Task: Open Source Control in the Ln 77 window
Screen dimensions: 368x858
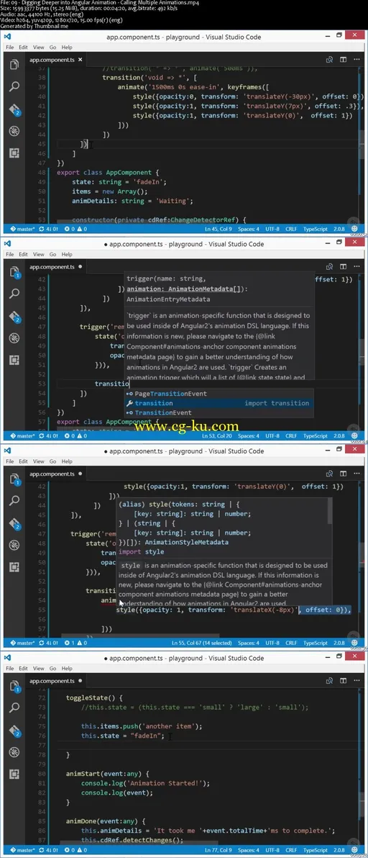Action: [14, 730]
